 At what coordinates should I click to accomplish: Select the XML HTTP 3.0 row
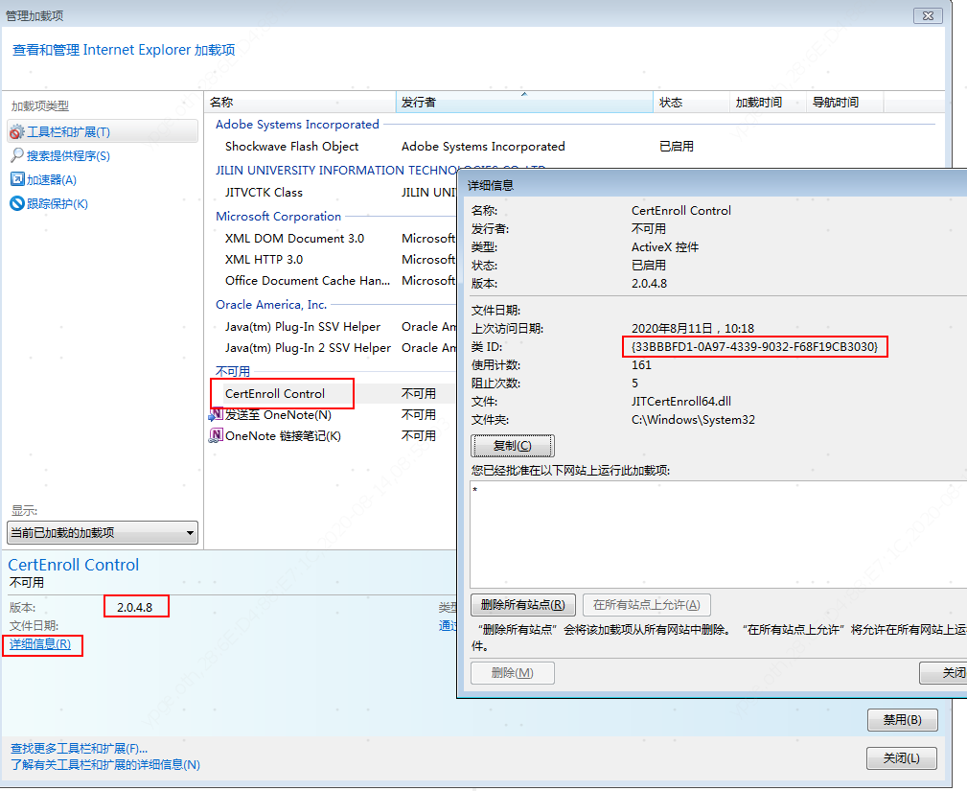pyautogui.click(x=264, y=259)
